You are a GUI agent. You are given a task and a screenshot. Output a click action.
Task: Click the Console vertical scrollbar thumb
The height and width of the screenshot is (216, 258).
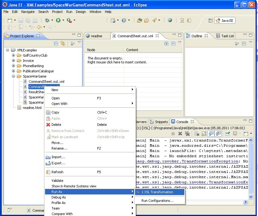pos(251,167)
